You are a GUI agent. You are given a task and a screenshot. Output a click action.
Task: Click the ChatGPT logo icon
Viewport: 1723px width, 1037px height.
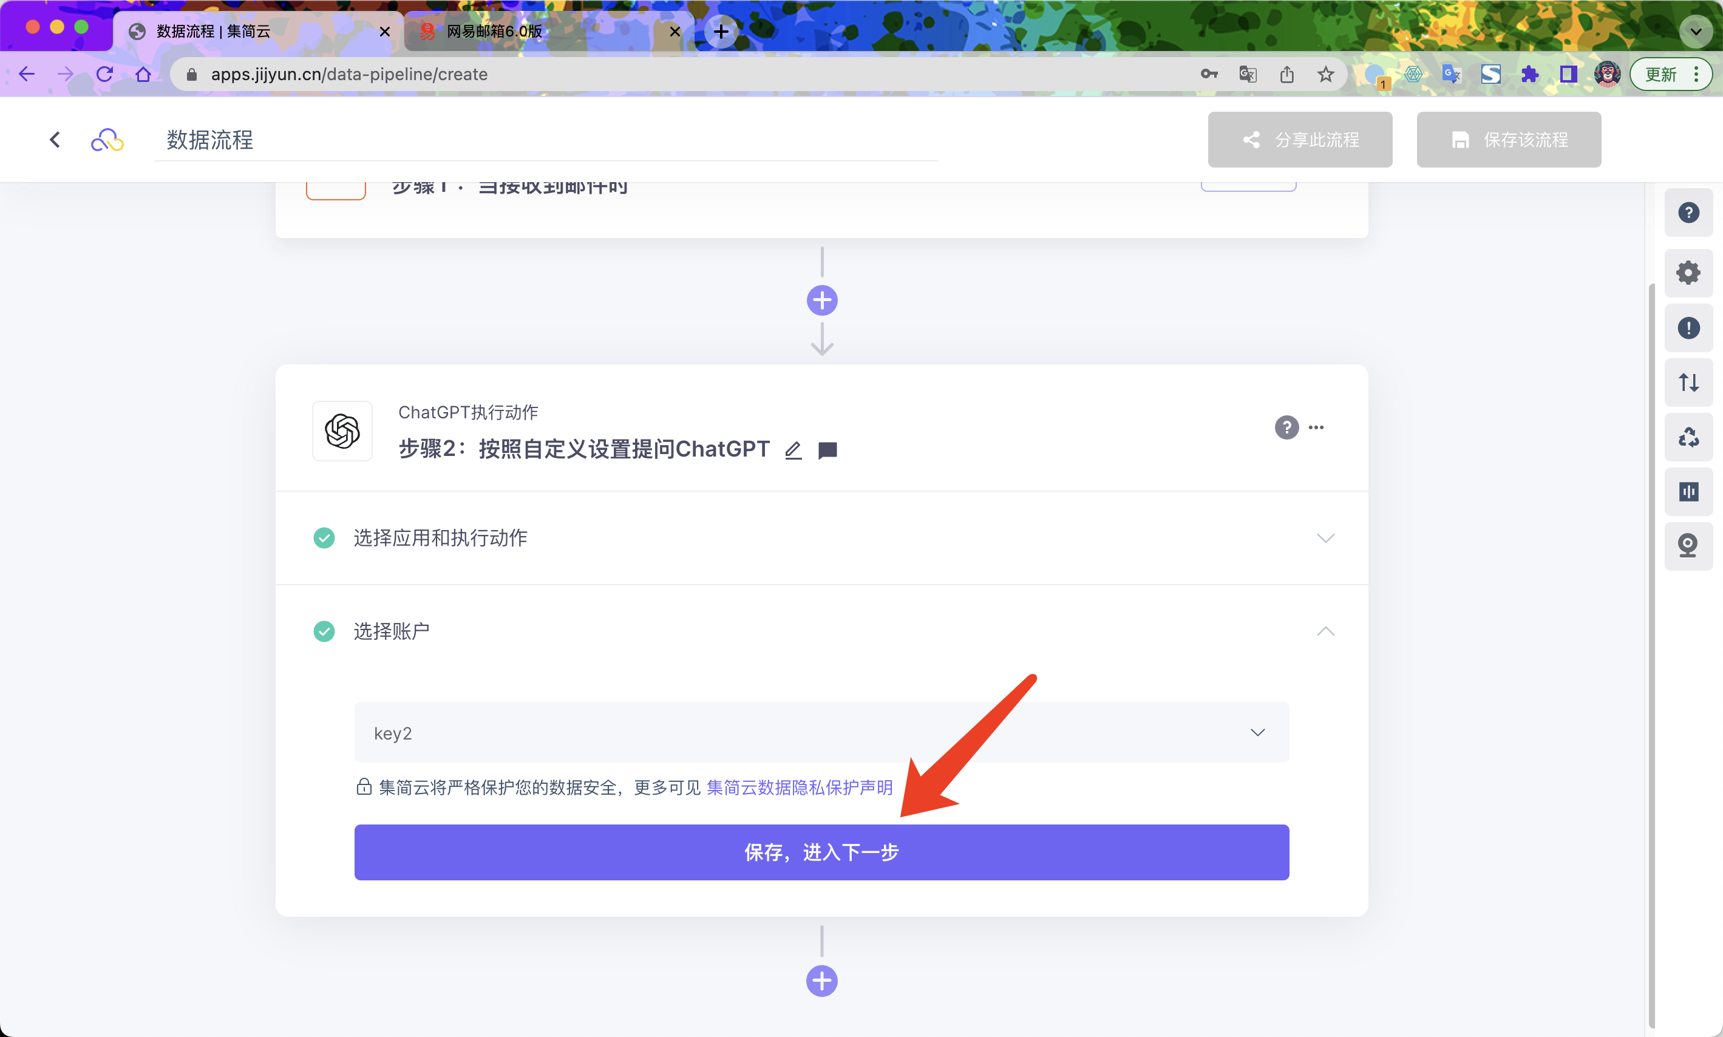tap(342, 430)
